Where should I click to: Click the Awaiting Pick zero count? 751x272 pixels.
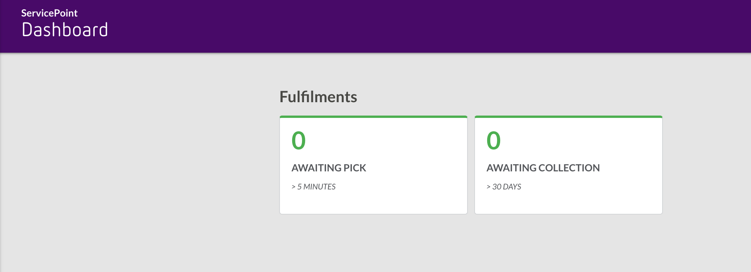(x=298, y=141)
